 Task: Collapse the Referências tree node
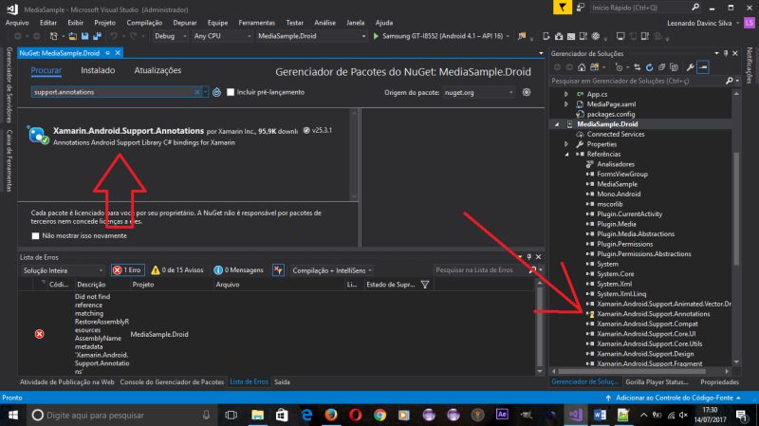point(566,154)
